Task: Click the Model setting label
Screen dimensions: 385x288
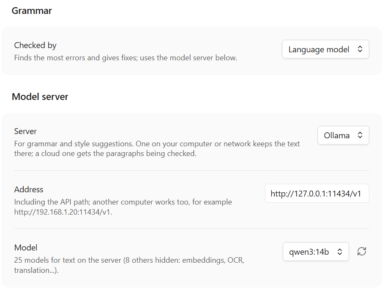Action: tap(26, 248)
